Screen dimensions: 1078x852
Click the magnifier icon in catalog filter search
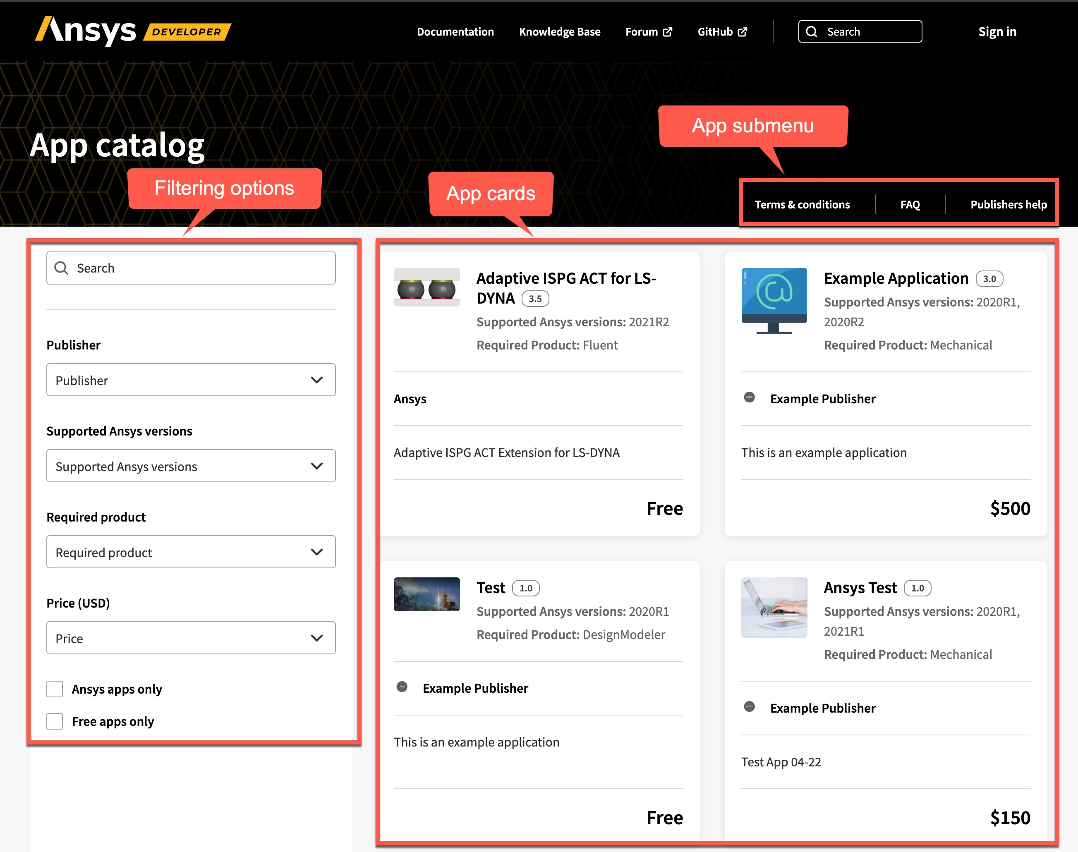tap(61, 268)
